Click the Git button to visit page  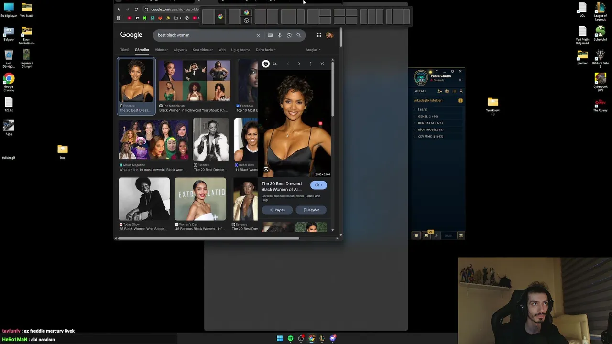(318, 185)
